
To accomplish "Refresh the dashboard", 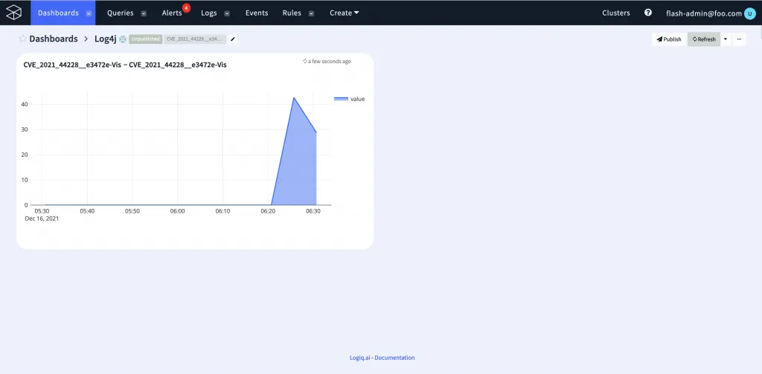I will (703, 39).
